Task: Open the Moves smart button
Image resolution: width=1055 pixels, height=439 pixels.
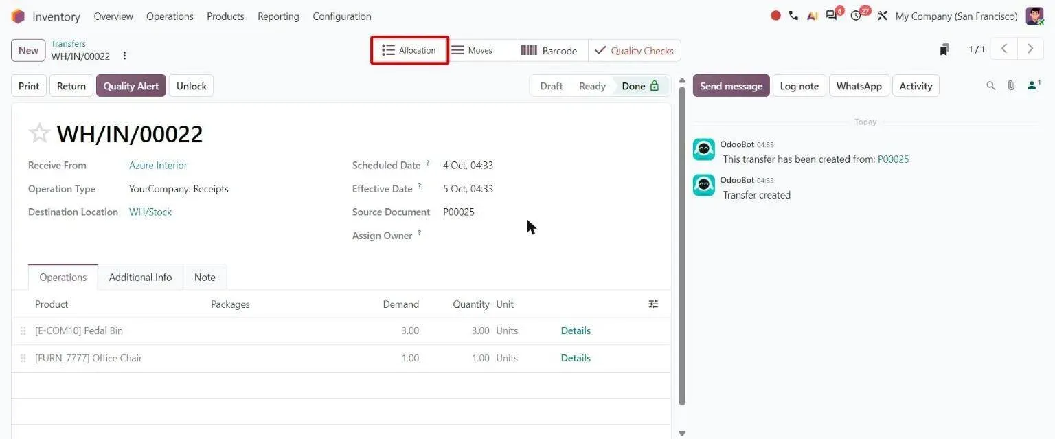Action: [x=481, y=50]
